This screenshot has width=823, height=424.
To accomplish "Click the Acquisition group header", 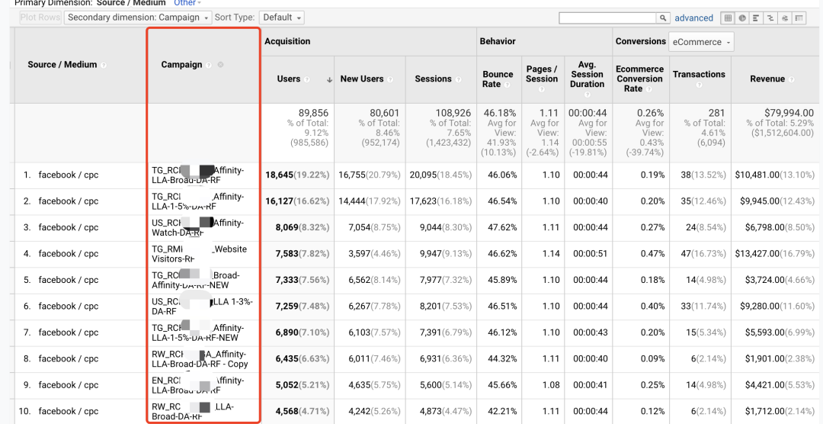I will (287, 41).
